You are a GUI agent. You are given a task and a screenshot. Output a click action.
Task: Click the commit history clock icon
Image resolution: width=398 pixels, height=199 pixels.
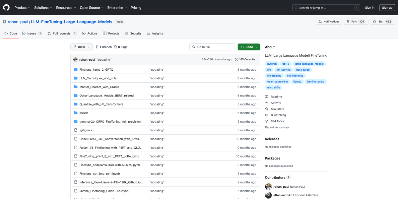click(236, 59)
